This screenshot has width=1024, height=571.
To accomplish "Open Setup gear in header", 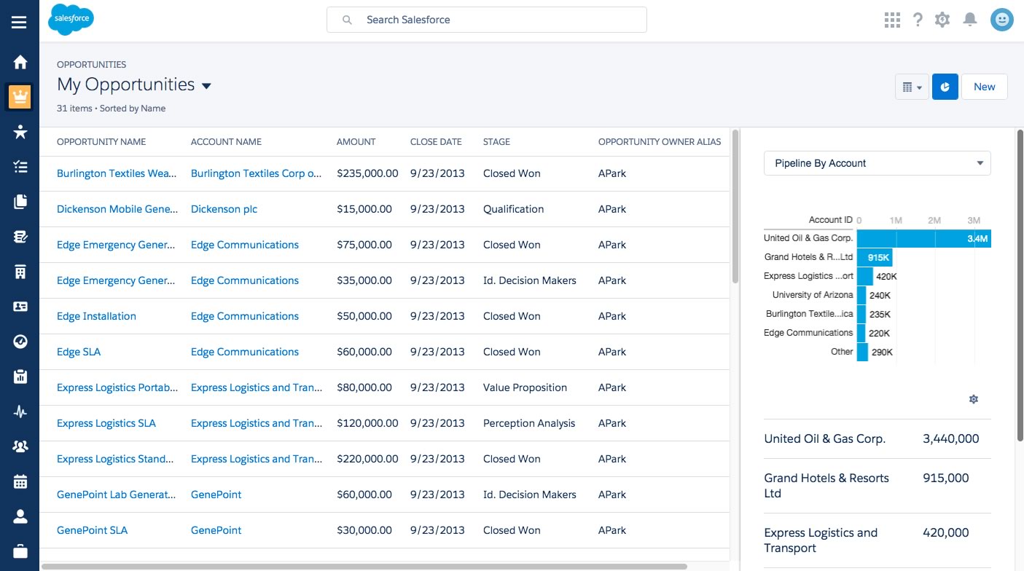I will [942, 20].
